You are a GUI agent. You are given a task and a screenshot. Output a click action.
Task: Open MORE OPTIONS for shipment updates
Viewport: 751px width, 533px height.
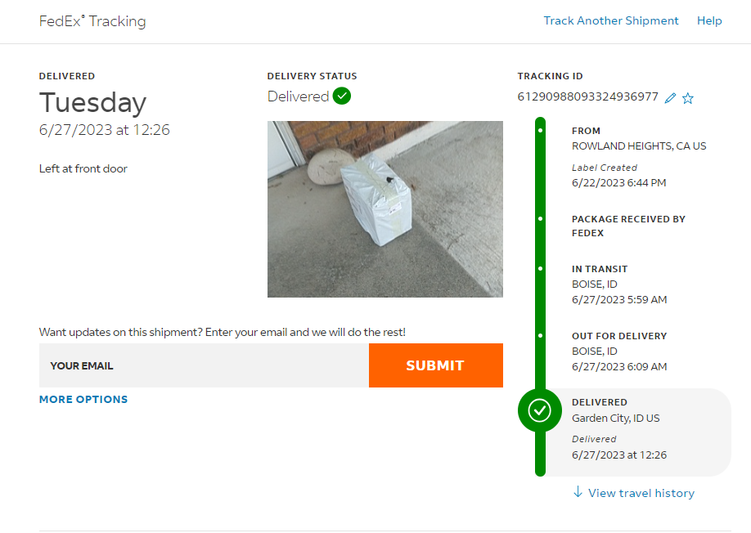(x=83, y=400)
